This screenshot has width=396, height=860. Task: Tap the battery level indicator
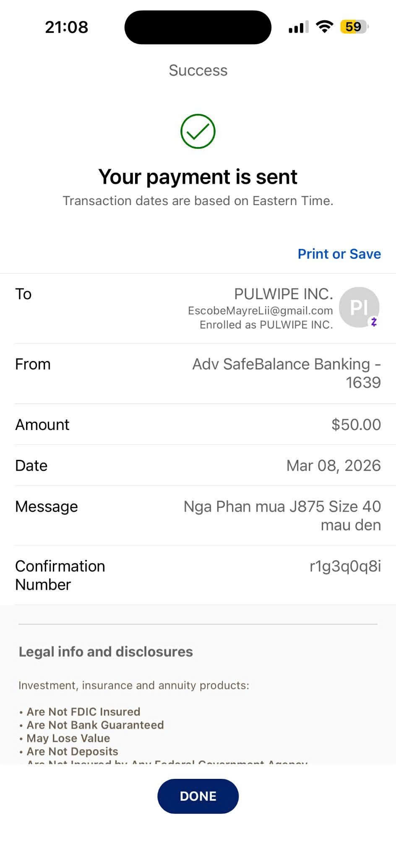click(x=354, y=27)
